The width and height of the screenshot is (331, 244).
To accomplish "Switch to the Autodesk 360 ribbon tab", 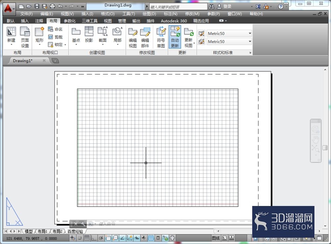I will tap(174, 21).
